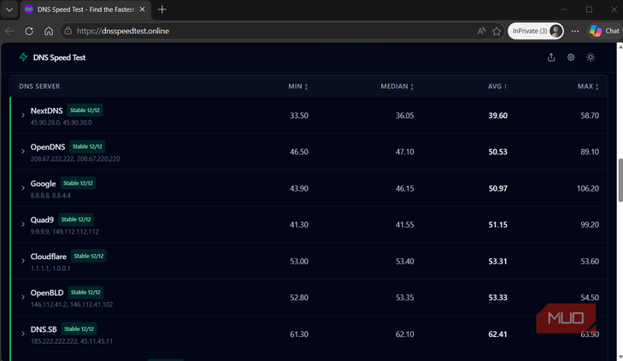Refresh the DNS Speed Test page
The image size is (623, 361).
(x=29, y=31)
